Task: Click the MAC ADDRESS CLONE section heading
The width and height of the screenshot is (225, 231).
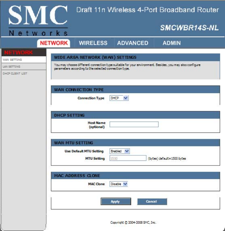Action: pyautogui.click(x=77, y=176)
